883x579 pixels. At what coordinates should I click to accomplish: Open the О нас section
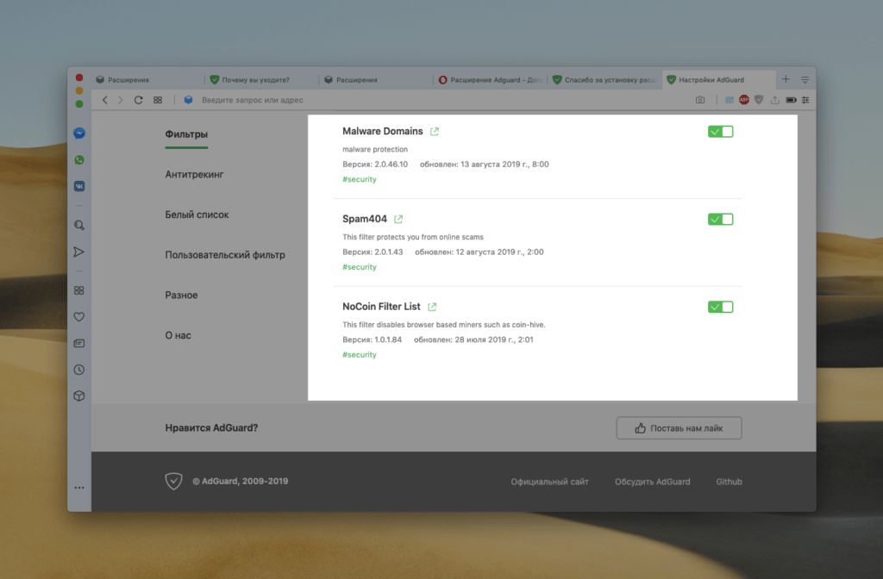coord(178,335)
